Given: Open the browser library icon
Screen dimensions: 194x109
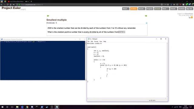Looking at the screenshot, I should click(x=174, y=5).
